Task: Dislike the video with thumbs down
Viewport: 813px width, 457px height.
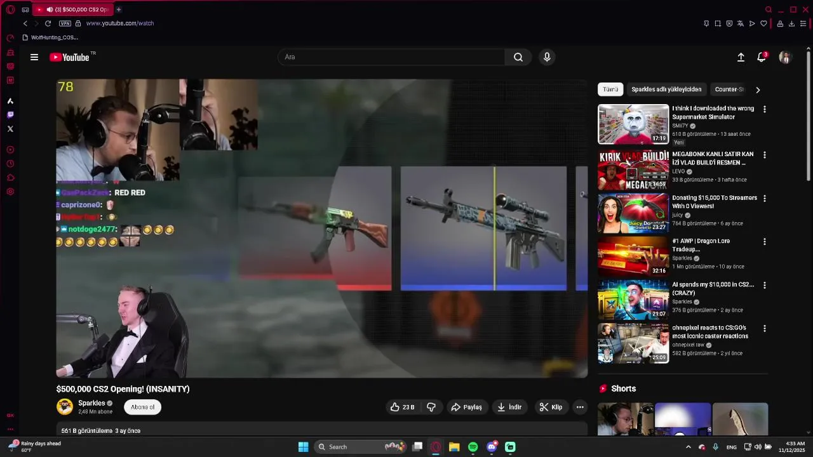Action: coord(431,407)
